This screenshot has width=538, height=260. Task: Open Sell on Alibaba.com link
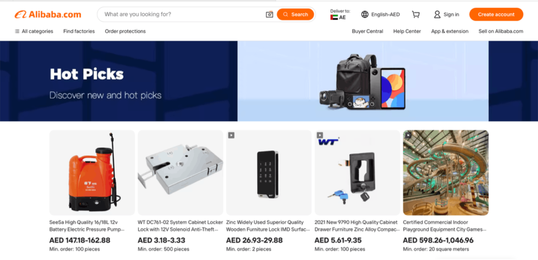pyautogui.click(x=501, y=31)
